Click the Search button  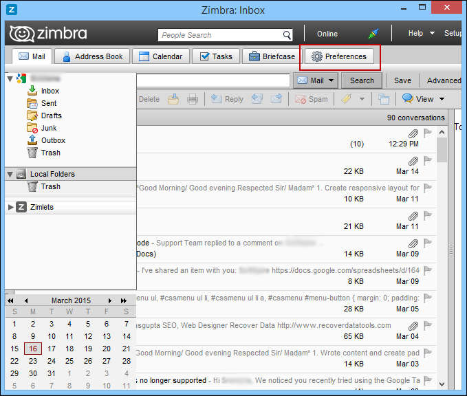[362, 80]
